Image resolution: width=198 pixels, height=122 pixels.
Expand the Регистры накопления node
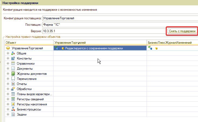(8, 104)
